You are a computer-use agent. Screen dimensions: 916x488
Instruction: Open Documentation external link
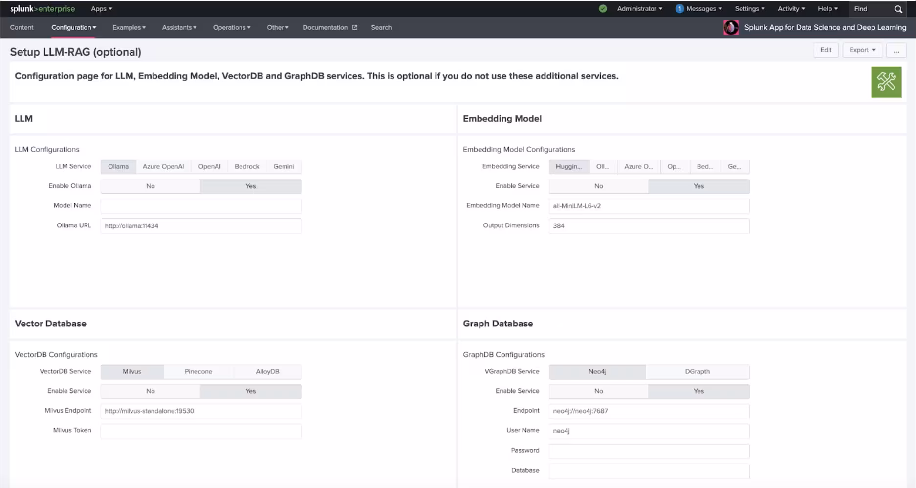pyautogui.click(x=329, y=27)
